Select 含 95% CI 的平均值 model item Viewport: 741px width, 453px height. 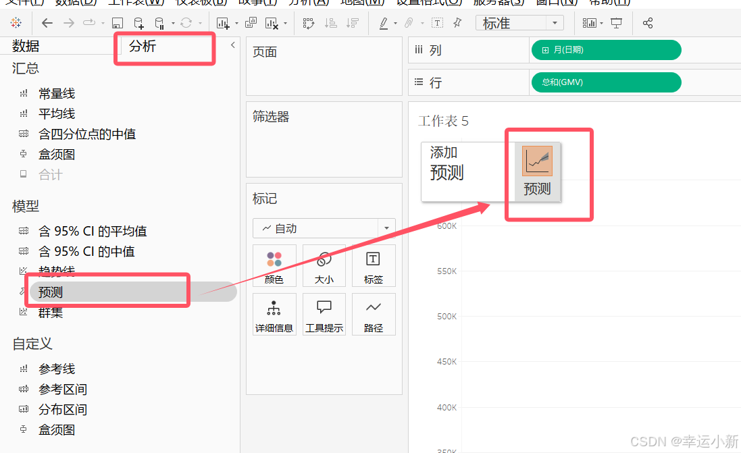(93, 231)
